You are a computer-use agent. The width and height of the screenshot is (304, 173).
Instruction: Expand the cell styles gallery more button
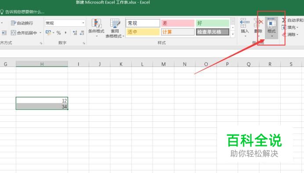pyautogui.click(x=233, y=34)
